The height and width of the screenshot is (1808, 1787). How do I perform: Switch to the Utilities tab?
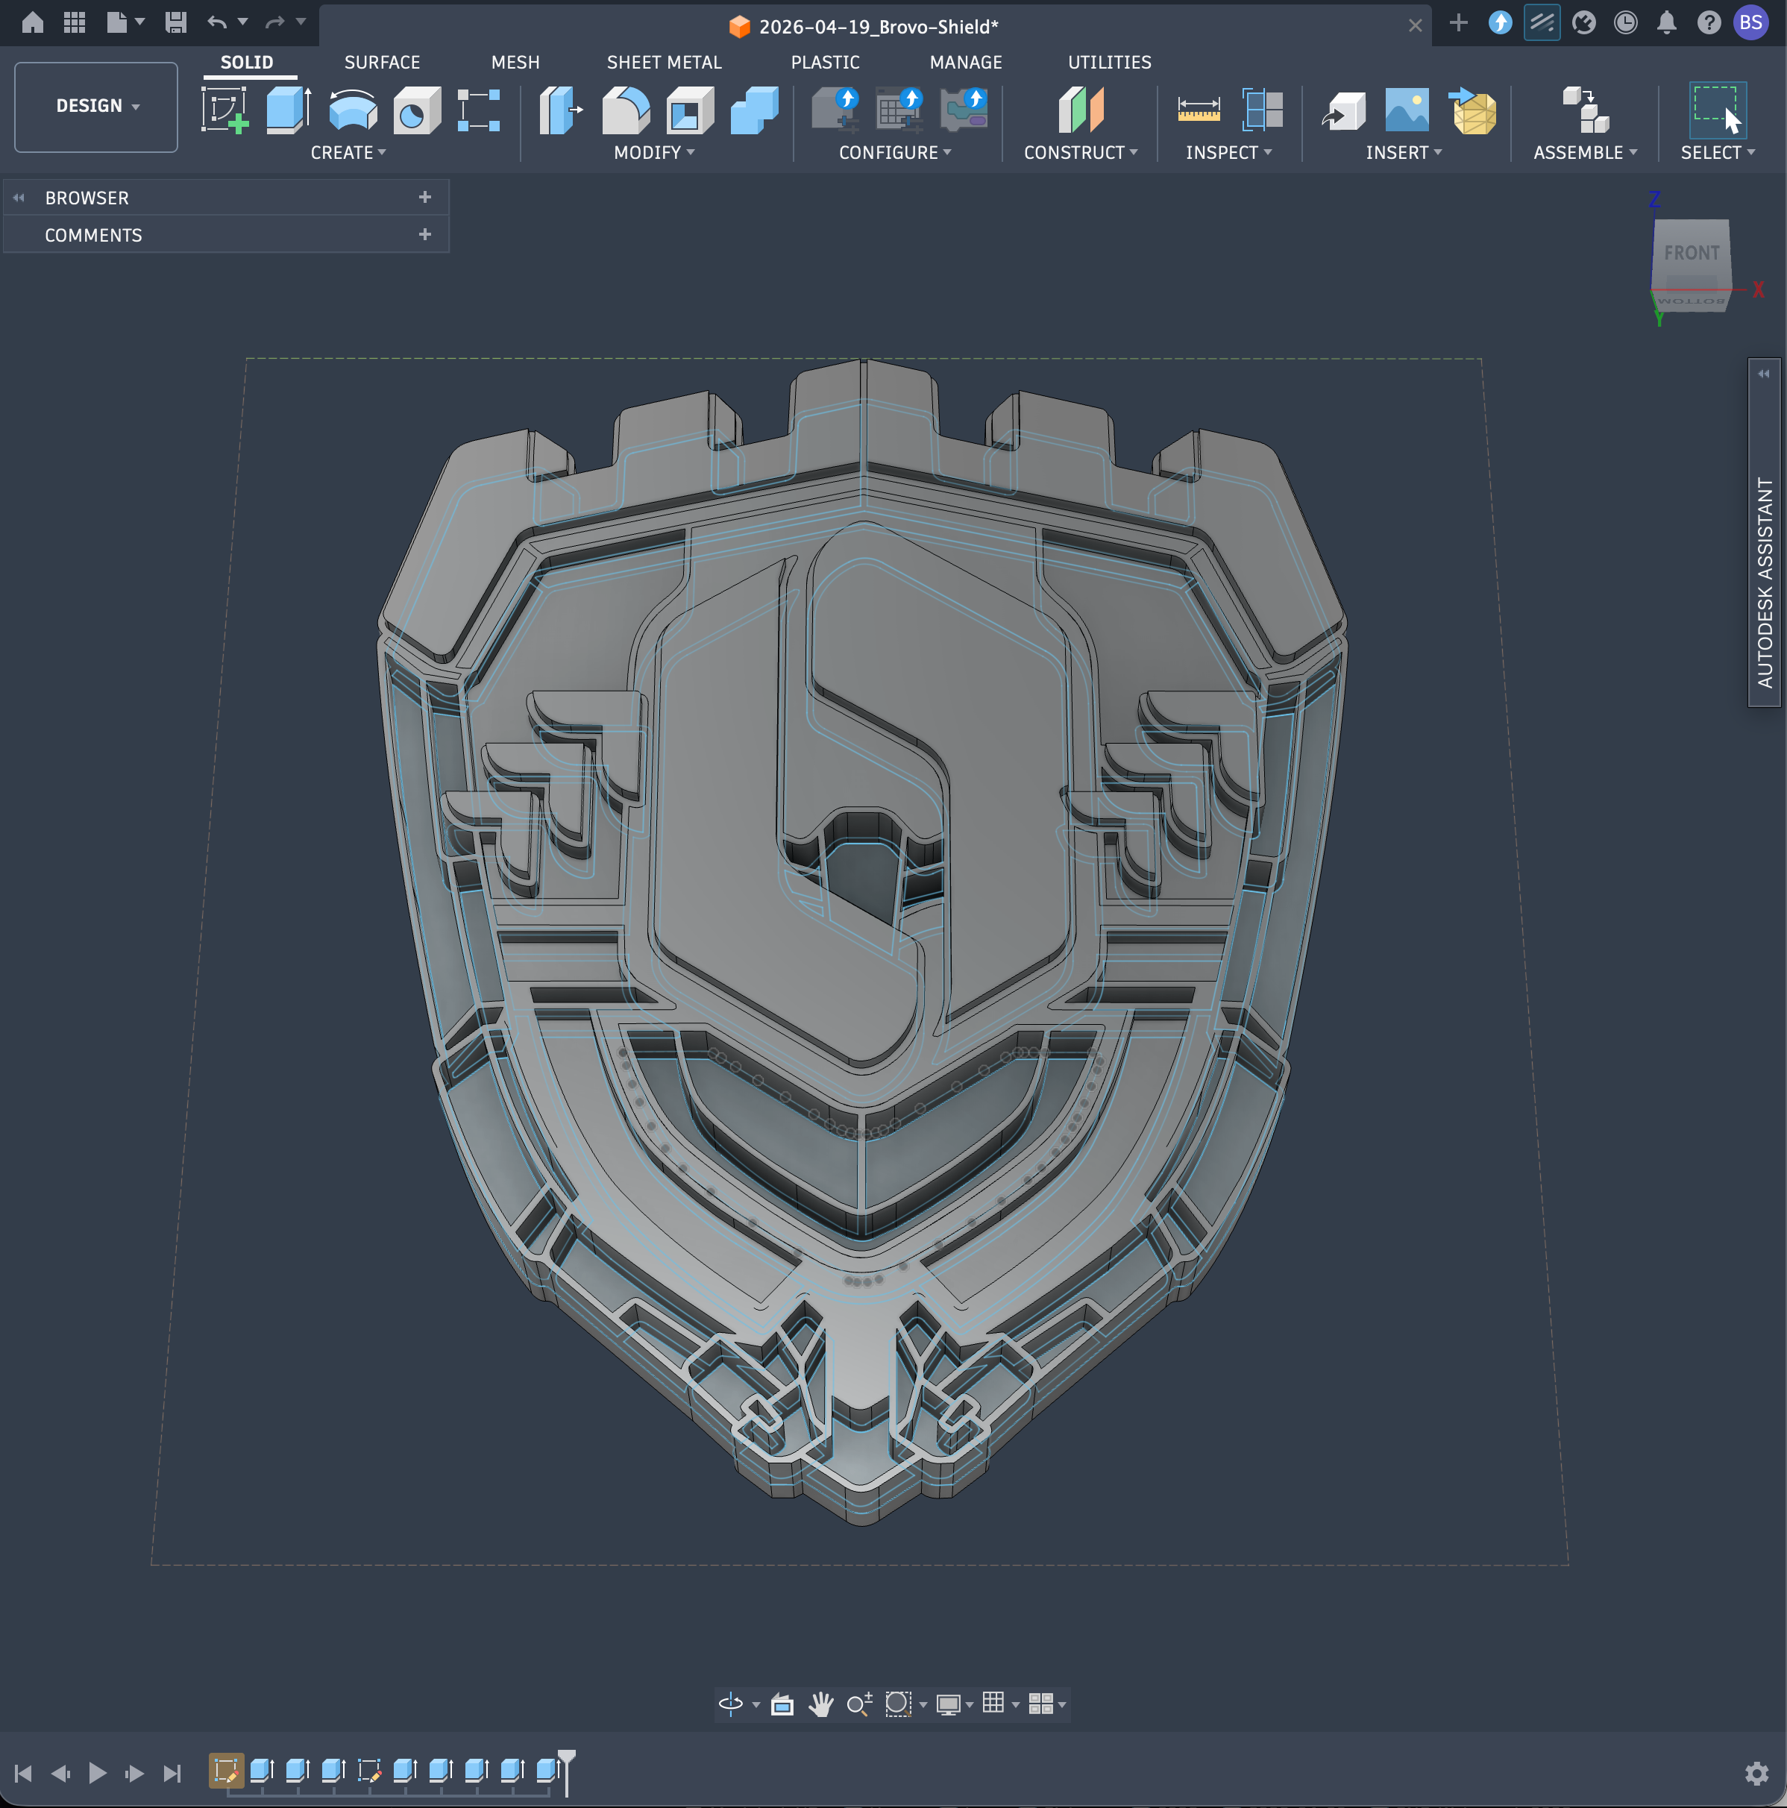point(1110,63)
